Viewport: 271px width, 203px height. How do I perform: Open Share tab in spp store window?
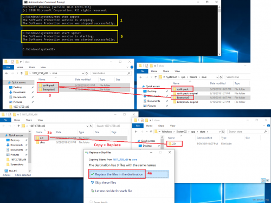[161, 126]
